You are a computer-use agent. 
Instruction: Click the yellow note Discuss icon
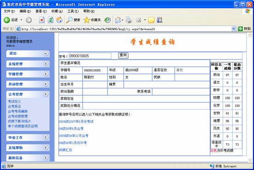pyautogui.click(x=151, y=20)
